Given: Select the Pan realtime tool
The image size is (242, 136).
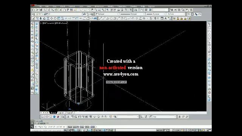Looking at the screenshot, I should 92,10.
